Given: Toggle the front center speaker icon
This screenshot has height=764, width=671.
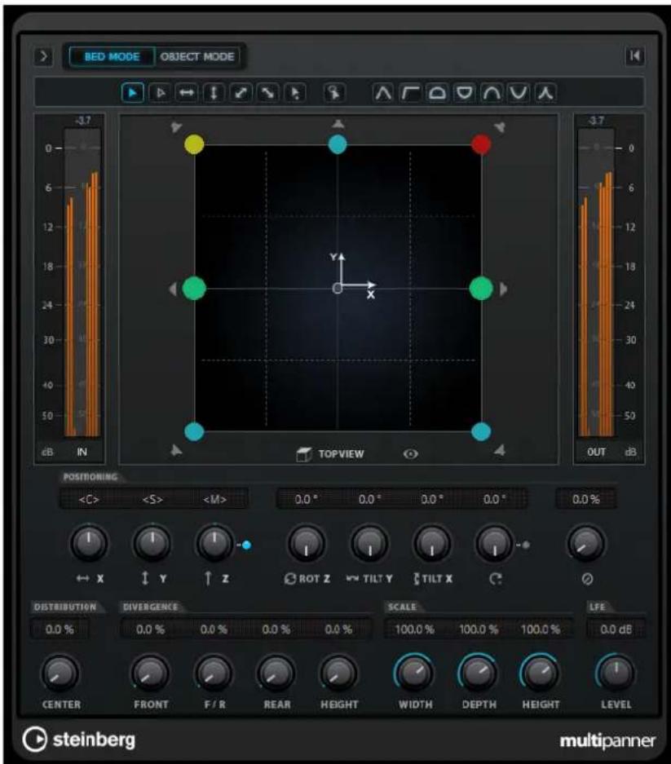Looking at the screenshot, I should pyautogui.click(x=338, y=125).
